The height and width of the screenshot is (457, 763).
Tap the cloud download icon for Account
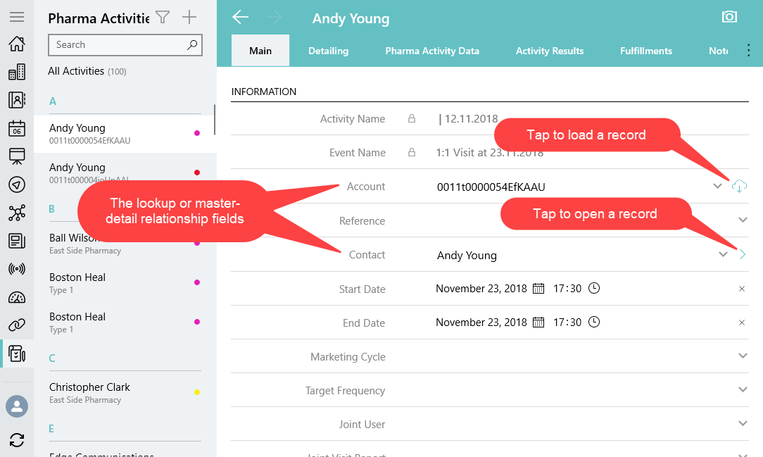coord(739,187)
